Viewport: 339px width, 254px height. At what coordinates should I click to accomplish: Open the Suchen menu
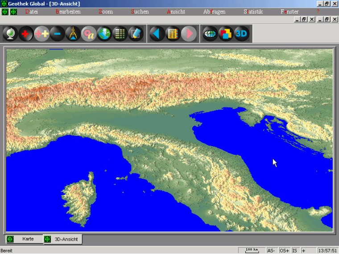pyautogui.click(x=140, y=12)
